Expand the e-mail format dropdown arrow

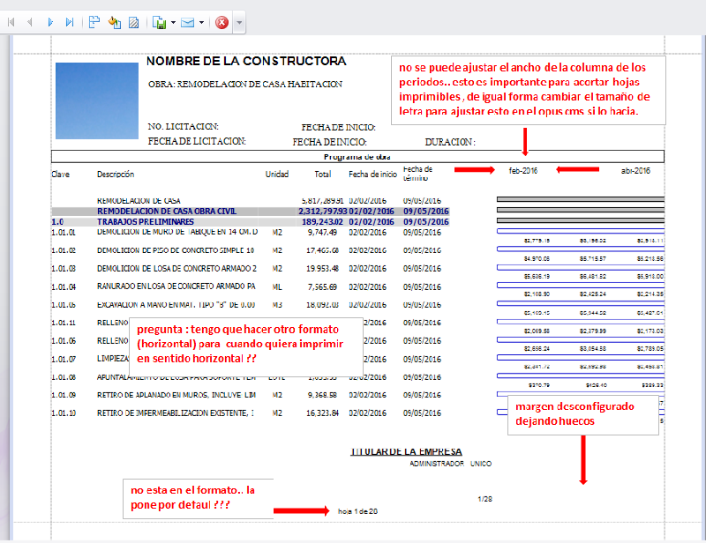click(202, 22)
